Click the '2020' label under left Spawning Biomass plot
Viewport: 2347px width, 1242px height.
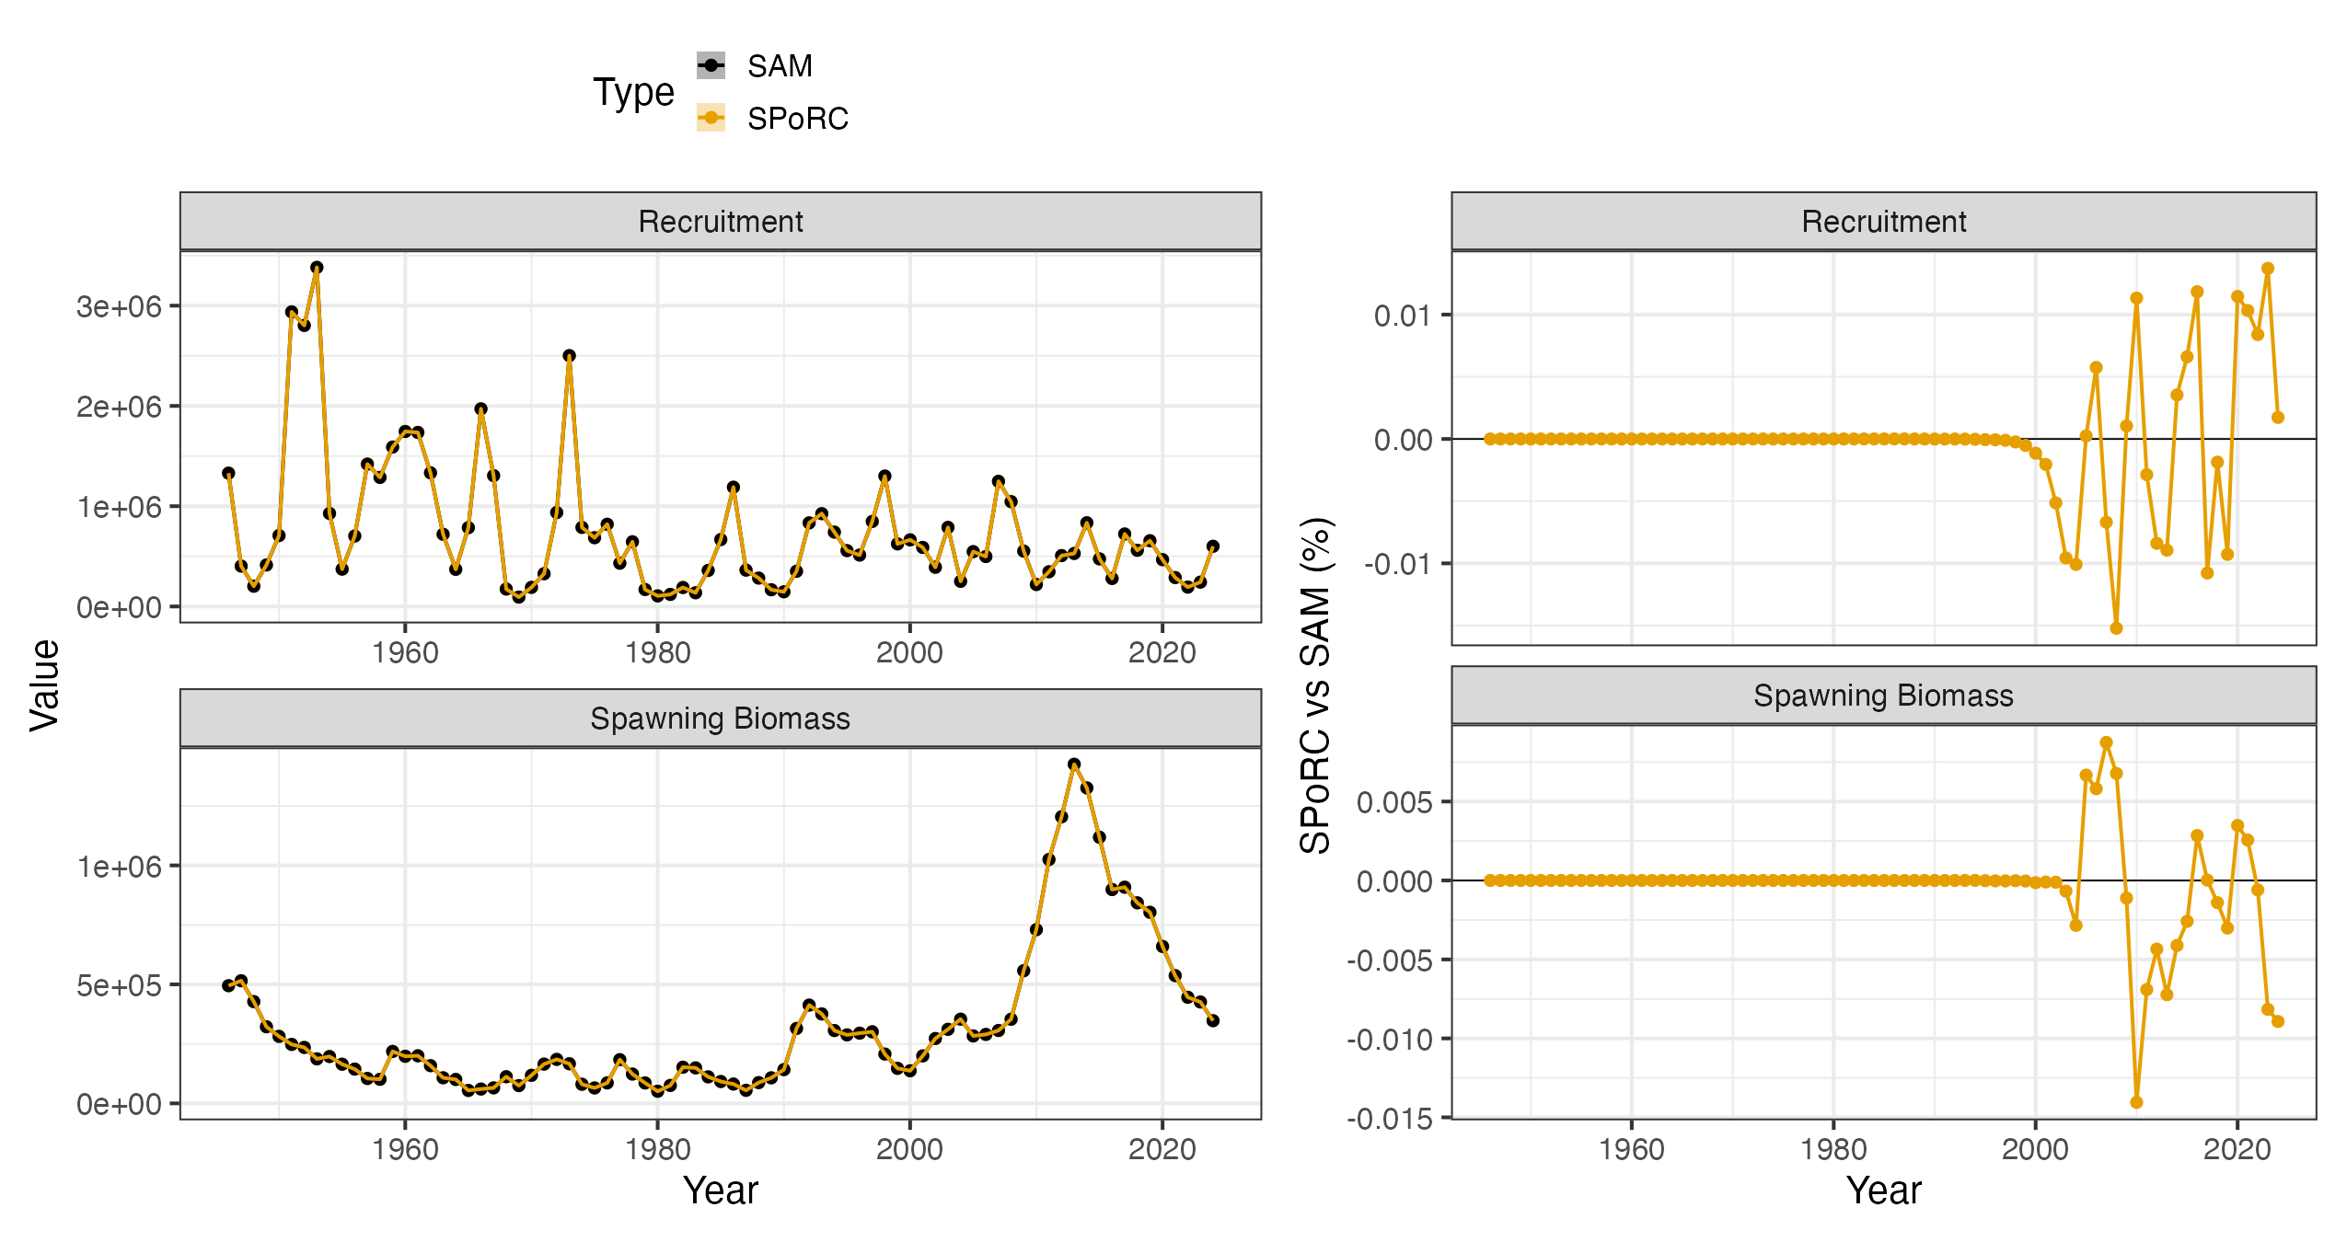click(x=1162, y=1150)
